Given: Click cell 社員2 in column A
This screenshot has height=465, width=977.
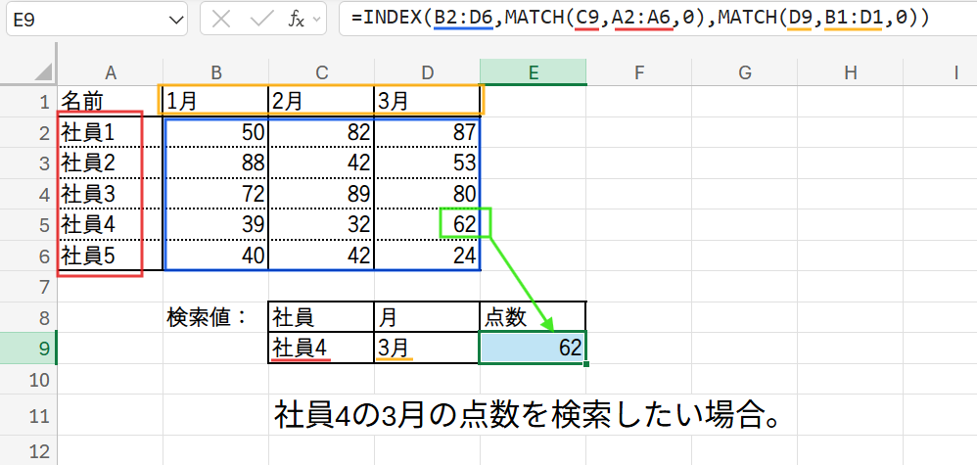Looking at the screenshot, I should (111, 163).
